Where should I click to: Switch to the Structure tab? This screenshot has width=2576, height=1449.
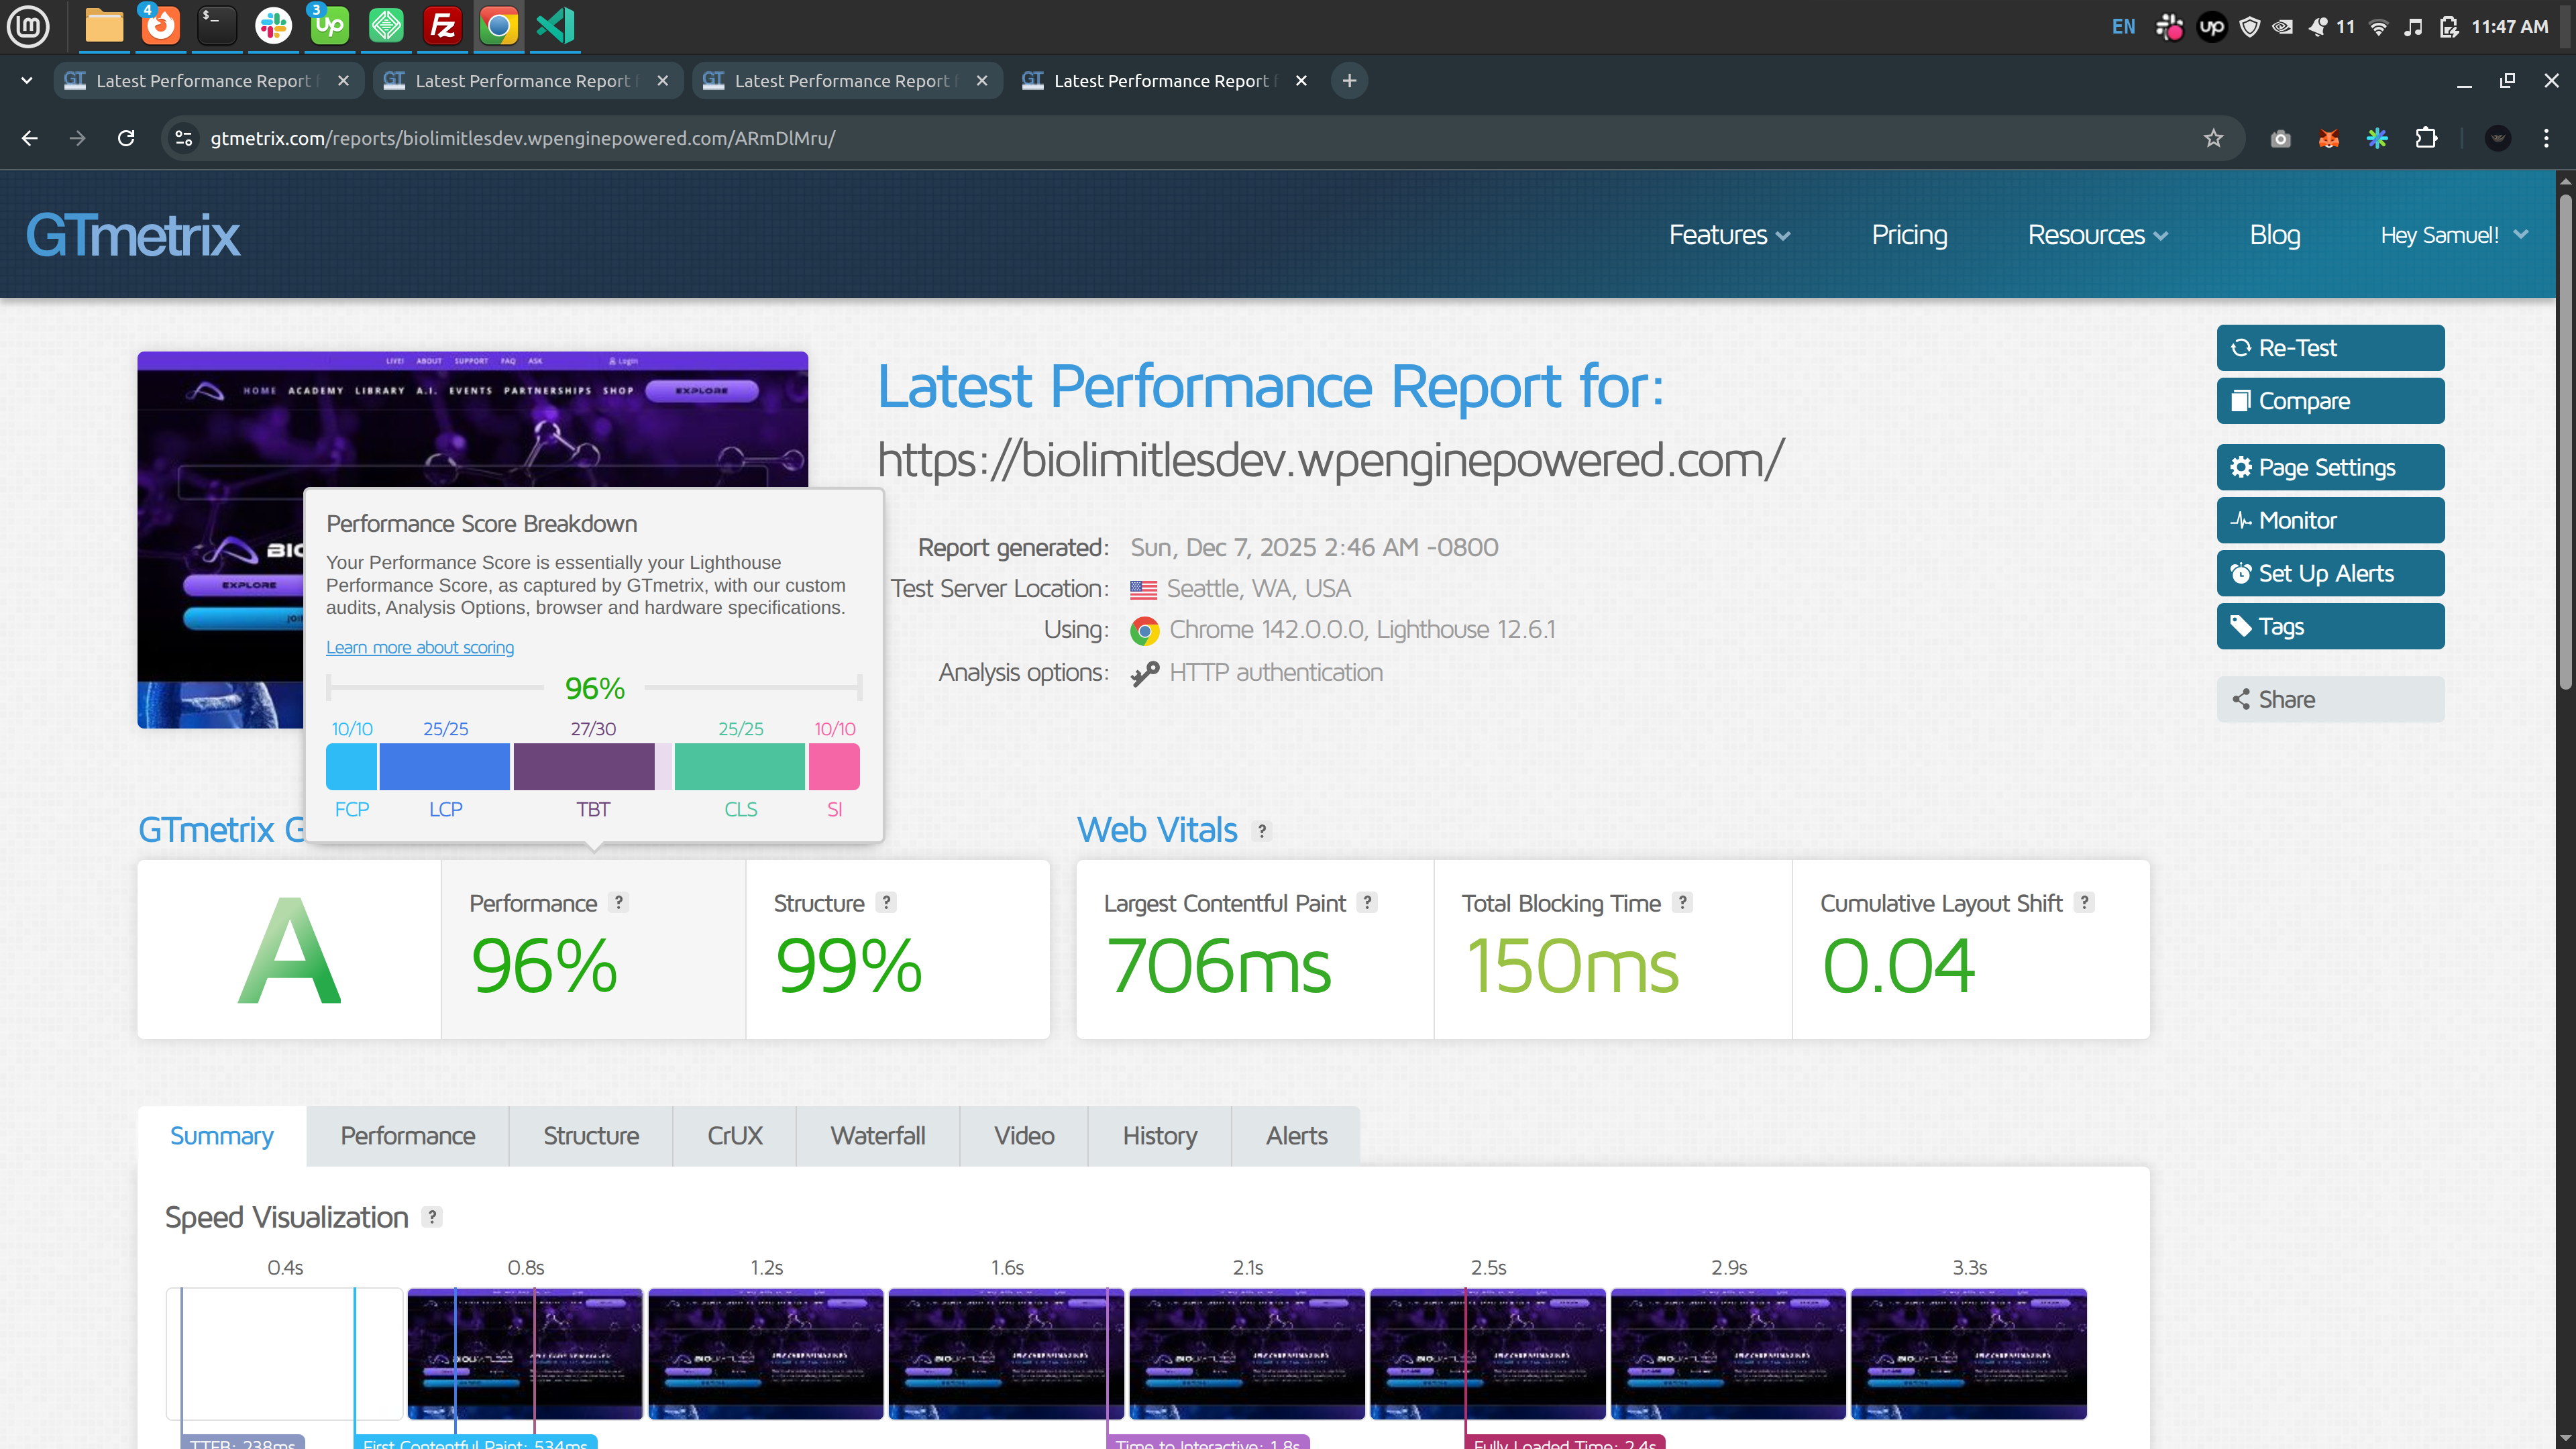point(590,1136)
